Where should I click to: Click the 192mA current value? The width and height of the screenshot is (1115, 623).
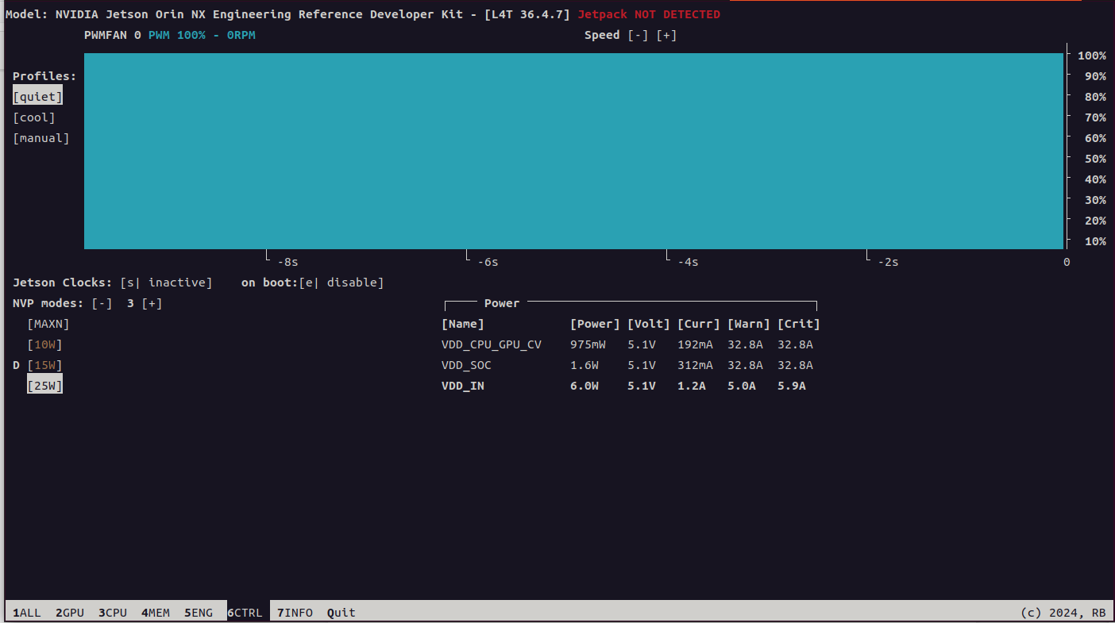point(695,344)
